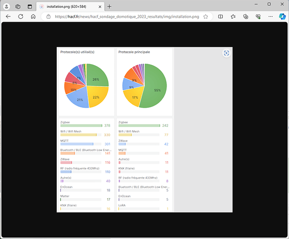Go to the home page

coord(33,16)
